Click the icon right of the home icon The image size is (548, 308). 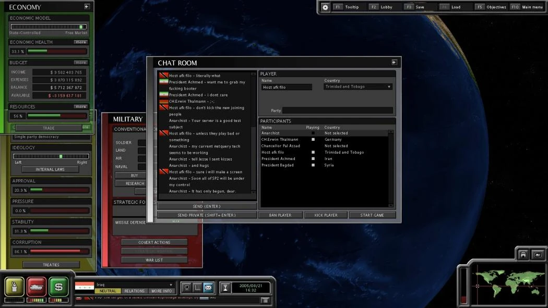[538, 255]
